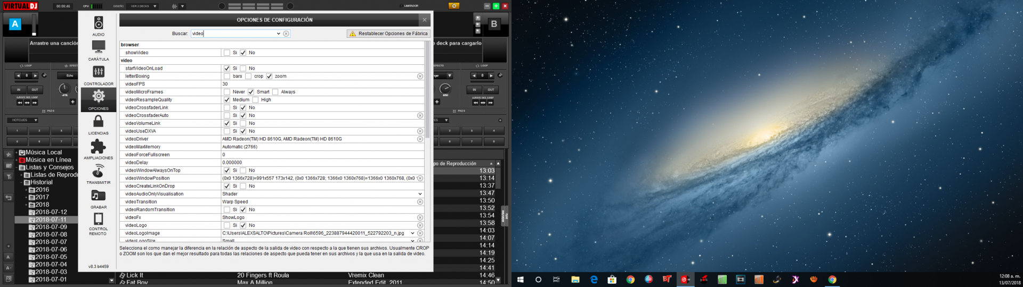This screenshot has height=287, width=1023.
Task: Click the Deck B indicator
Action: tap(494, 24)
